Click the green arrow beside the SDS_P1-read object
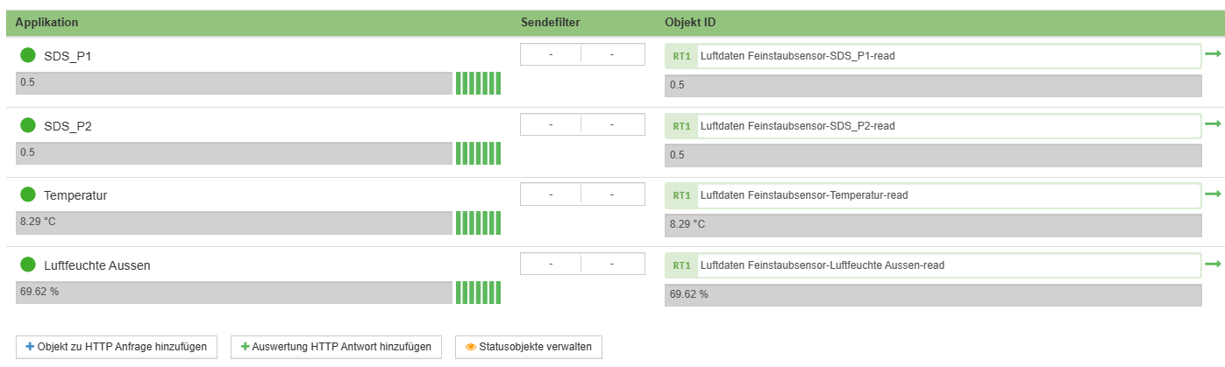 pos(1213,54)
